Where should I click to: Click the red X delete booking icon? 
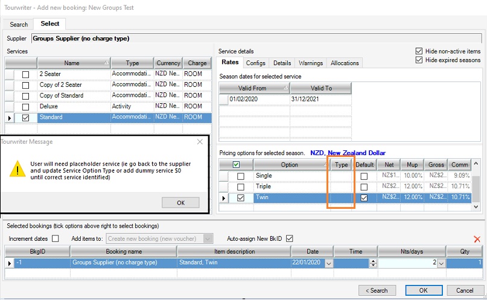477,239
